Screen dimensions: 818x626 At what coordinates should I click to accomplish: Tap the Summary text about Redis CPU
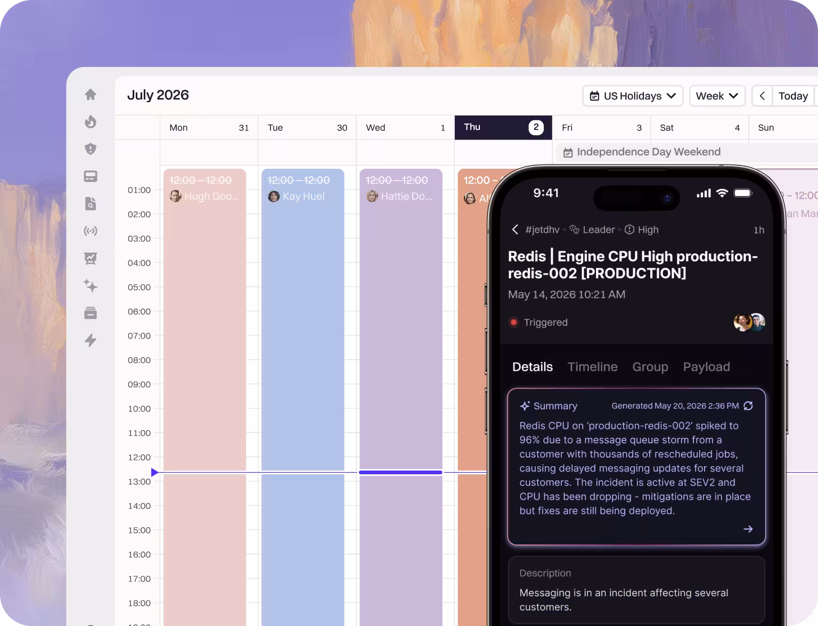click(x=635, y=468)
